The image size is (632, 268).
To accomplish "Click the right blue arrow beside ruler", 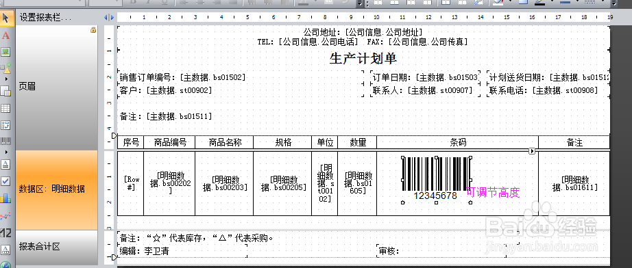I will click(x=112, y=18).
